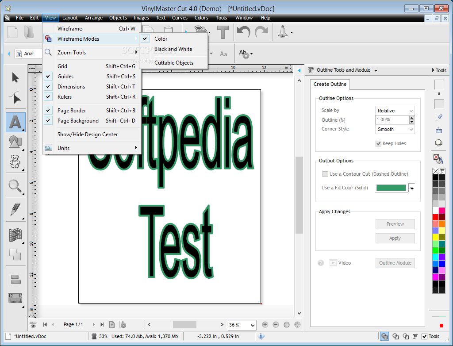Select the pen drawing tool
The height and width of the screenshot is (346, 453).
15,210
